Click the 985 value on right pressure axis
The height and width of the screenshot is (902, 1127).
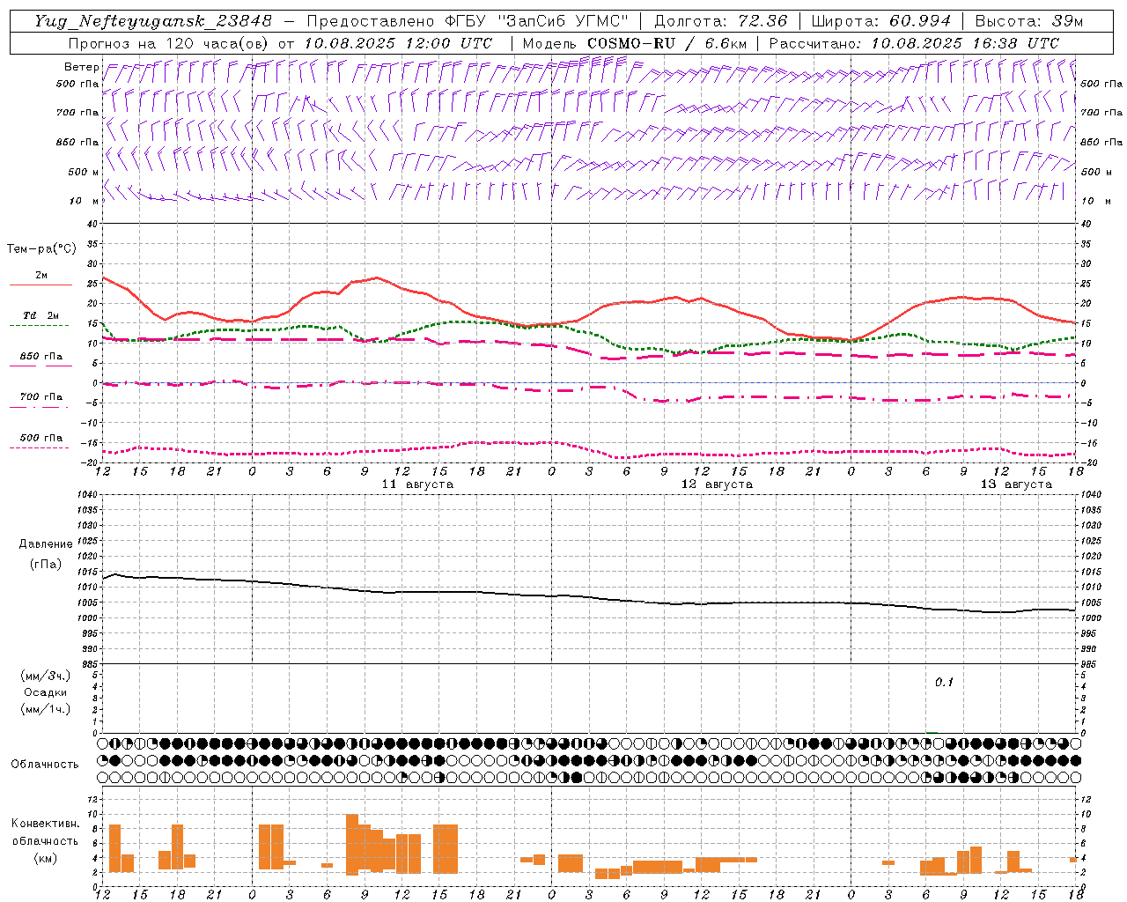tap(1090, 664)
